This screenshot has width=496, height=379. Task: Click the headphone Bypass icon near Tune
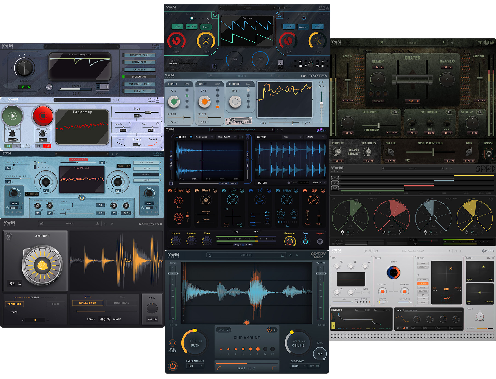point(320,241)
